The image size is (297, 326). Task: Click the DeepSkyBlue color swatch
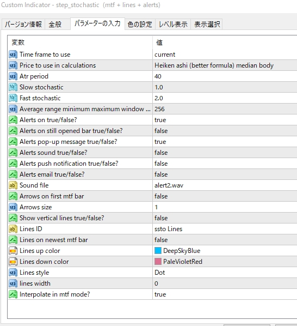click(x=158, y=251)
